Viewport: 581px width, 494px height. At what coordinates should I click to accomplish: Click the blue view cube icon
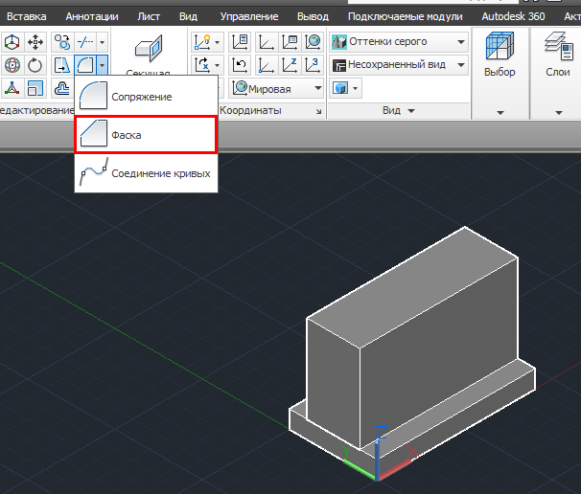click(x=340, y=88)
